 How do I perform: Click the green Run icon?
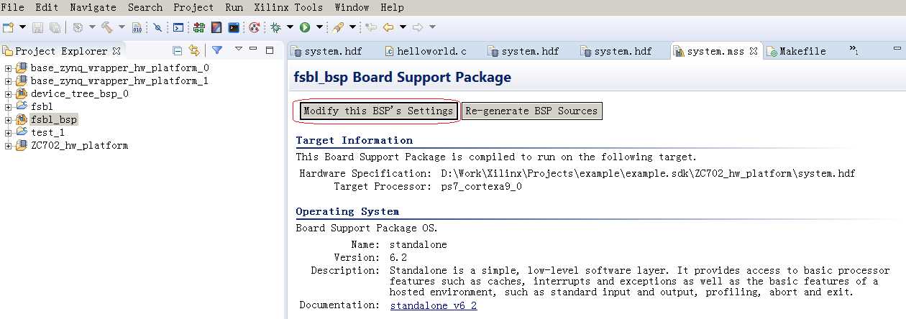(x=305, y=27)
